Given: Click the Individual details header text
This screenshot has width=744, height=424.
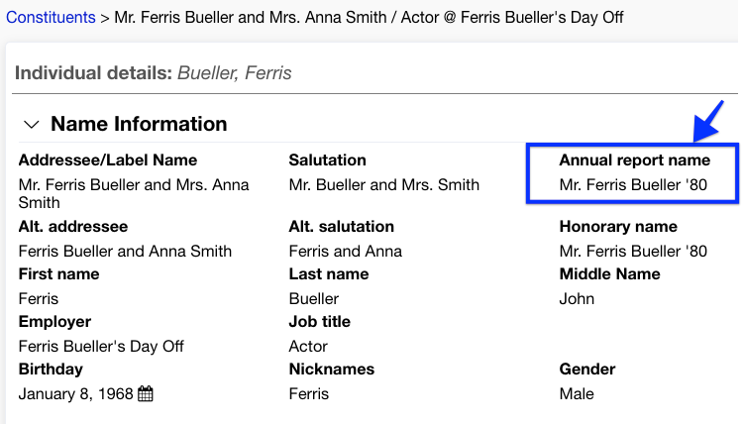Looking at the screenshot, I should click(154, 73).
